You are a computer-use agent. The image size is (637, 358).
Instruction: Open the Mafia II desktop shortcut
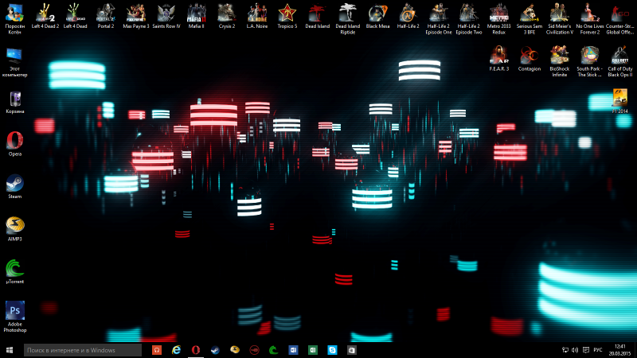pos(196,16)
